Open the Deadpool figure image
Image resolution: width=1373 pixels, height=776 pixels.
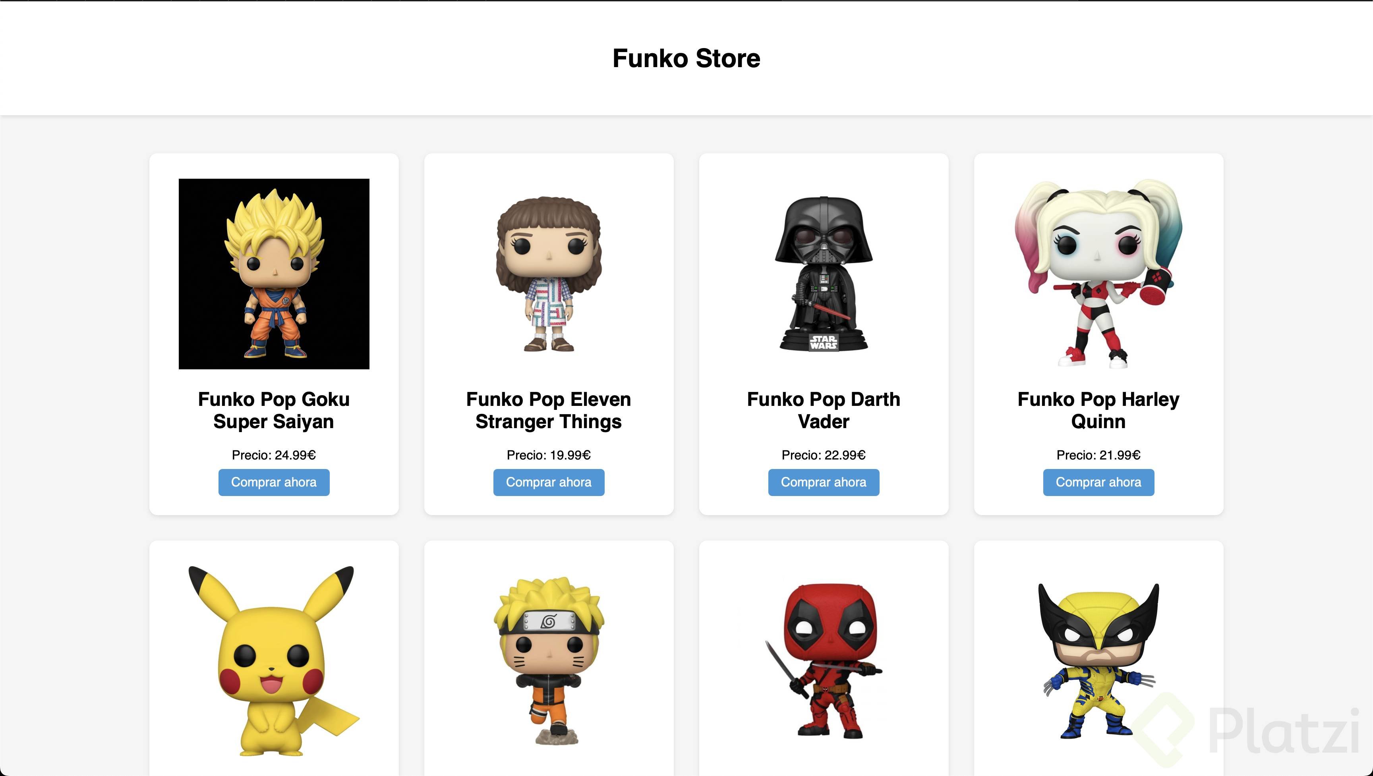click(824, 661)
